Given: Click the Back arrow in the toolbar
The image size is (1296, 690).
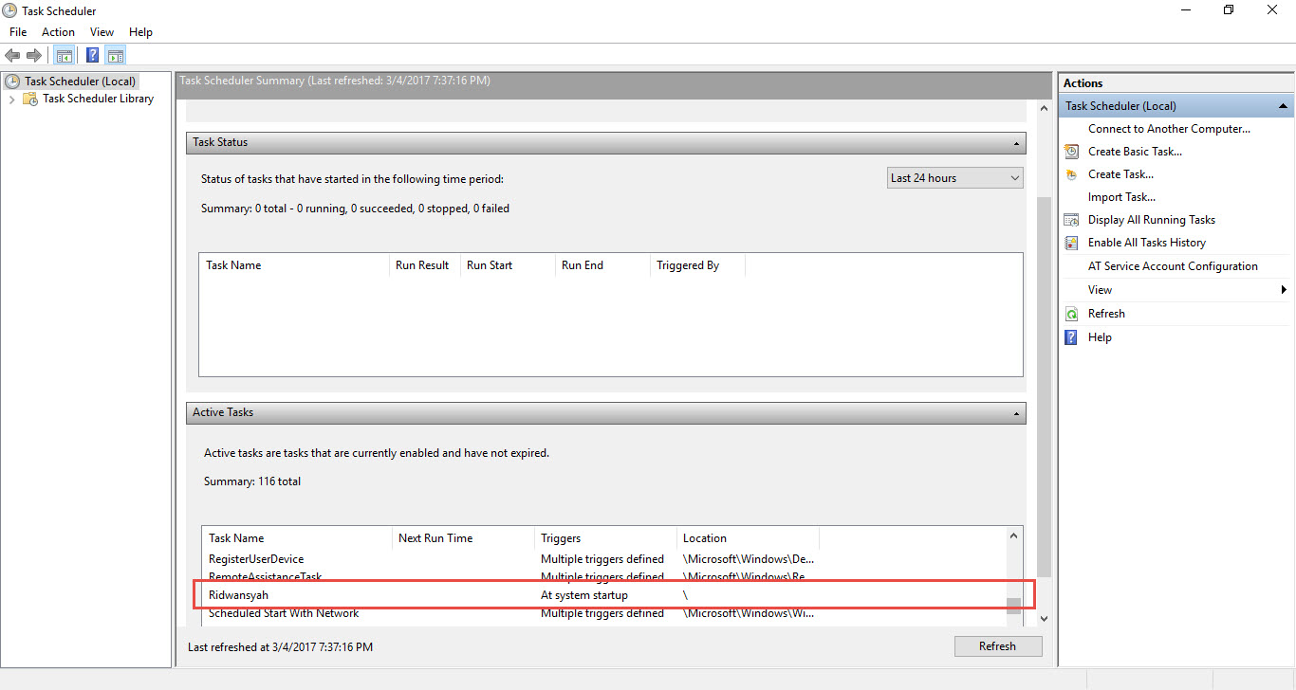Looking at the screenshot, I should (x=12, y=55).
